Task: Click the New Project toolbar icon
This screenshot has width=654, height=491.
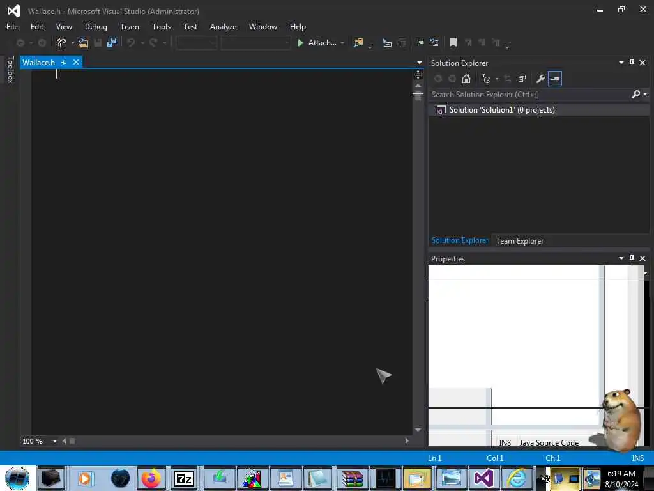Action: tap(62, 43)
